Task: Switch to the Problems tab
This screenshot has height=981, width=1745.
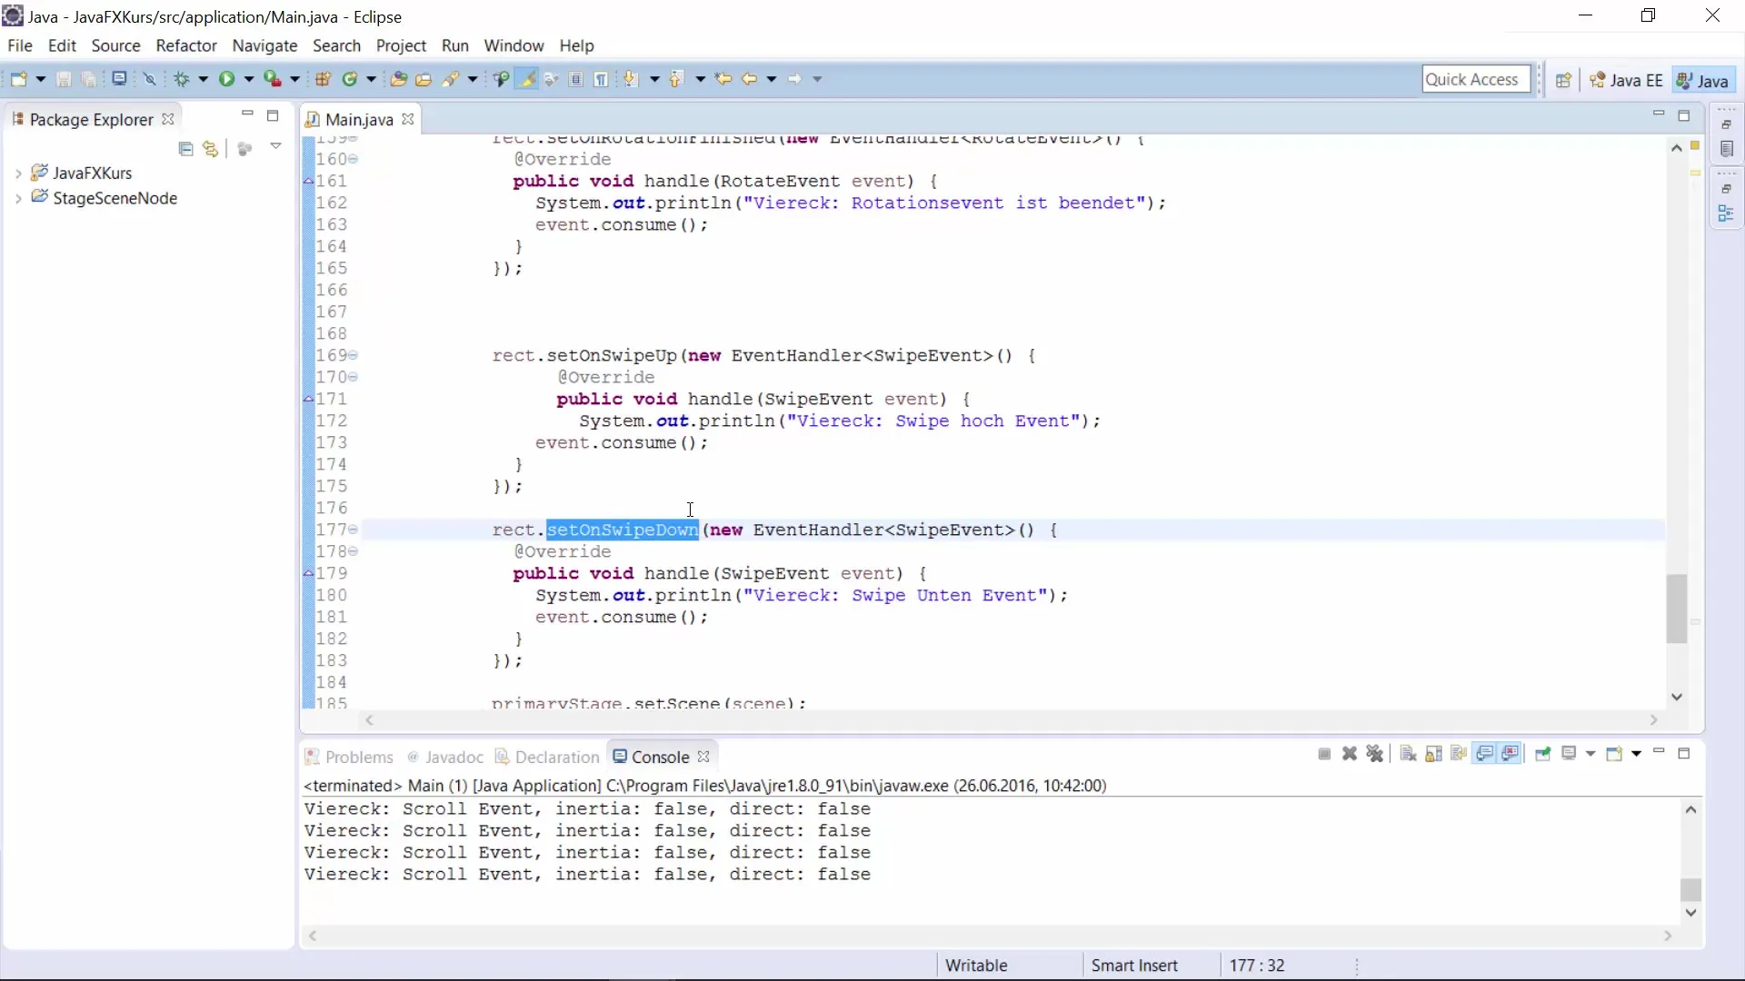Action: tap(349, 757)
